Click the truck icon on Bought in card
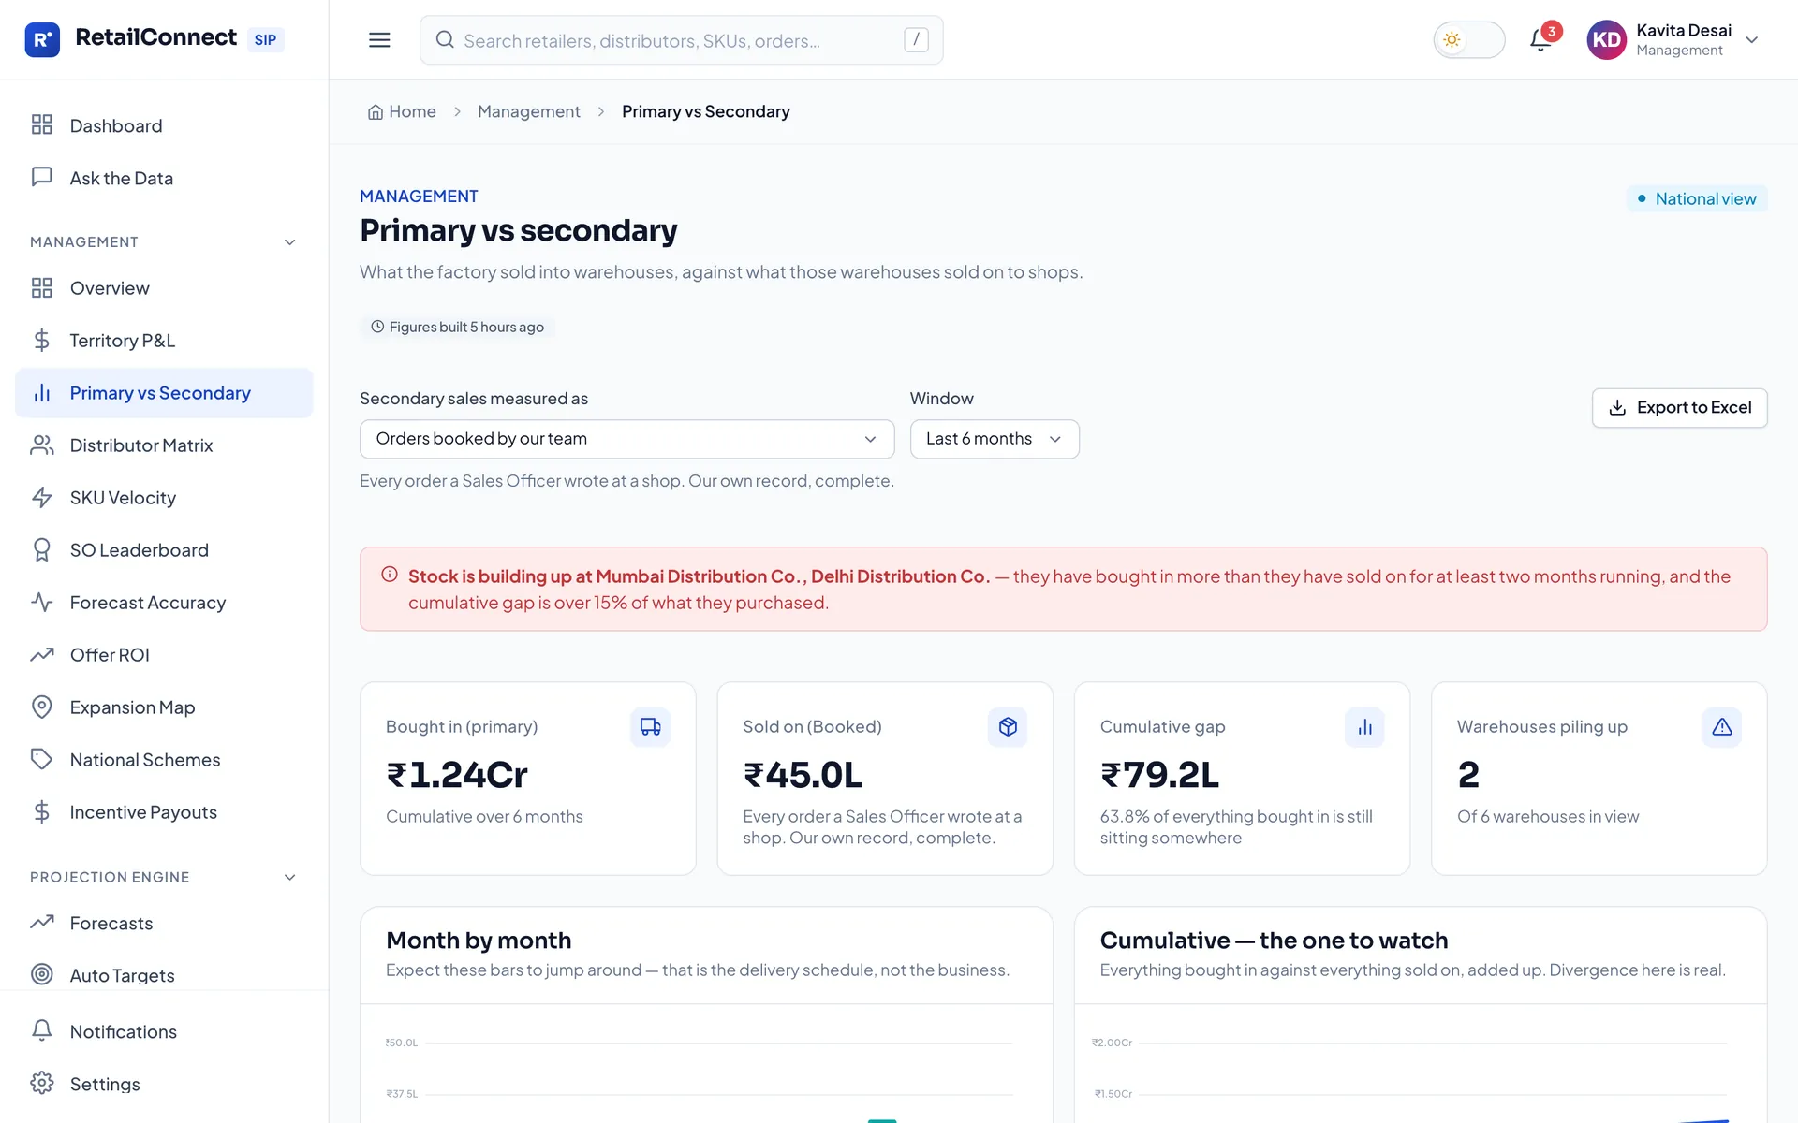This screenshot has height=1123, width=1798. pos(650,727)
